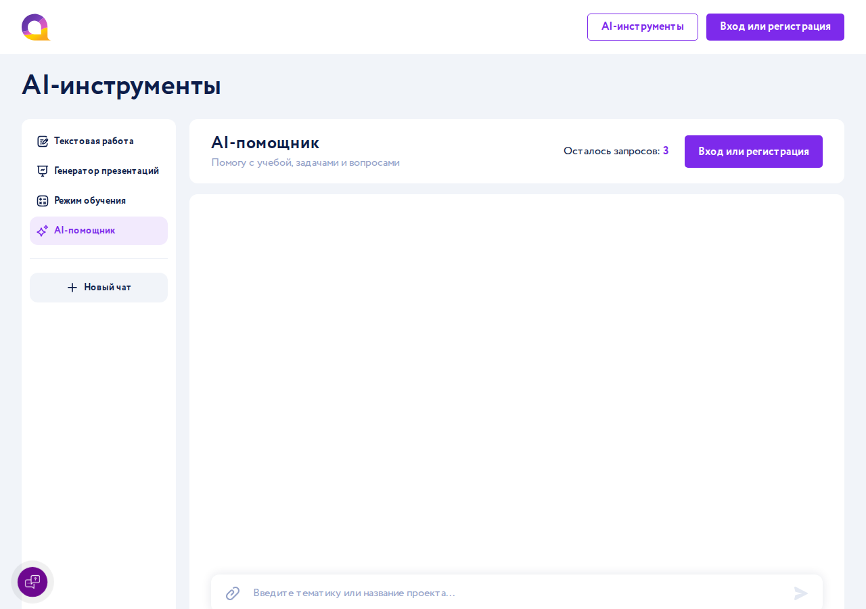Click the top header Вход или регистрация button
Screen dimensions: 866x609
(775, 27)
